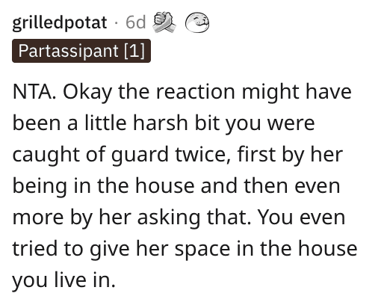Click the word 'space' in the comment
The image size is (384, 305).
pos(202,250)
